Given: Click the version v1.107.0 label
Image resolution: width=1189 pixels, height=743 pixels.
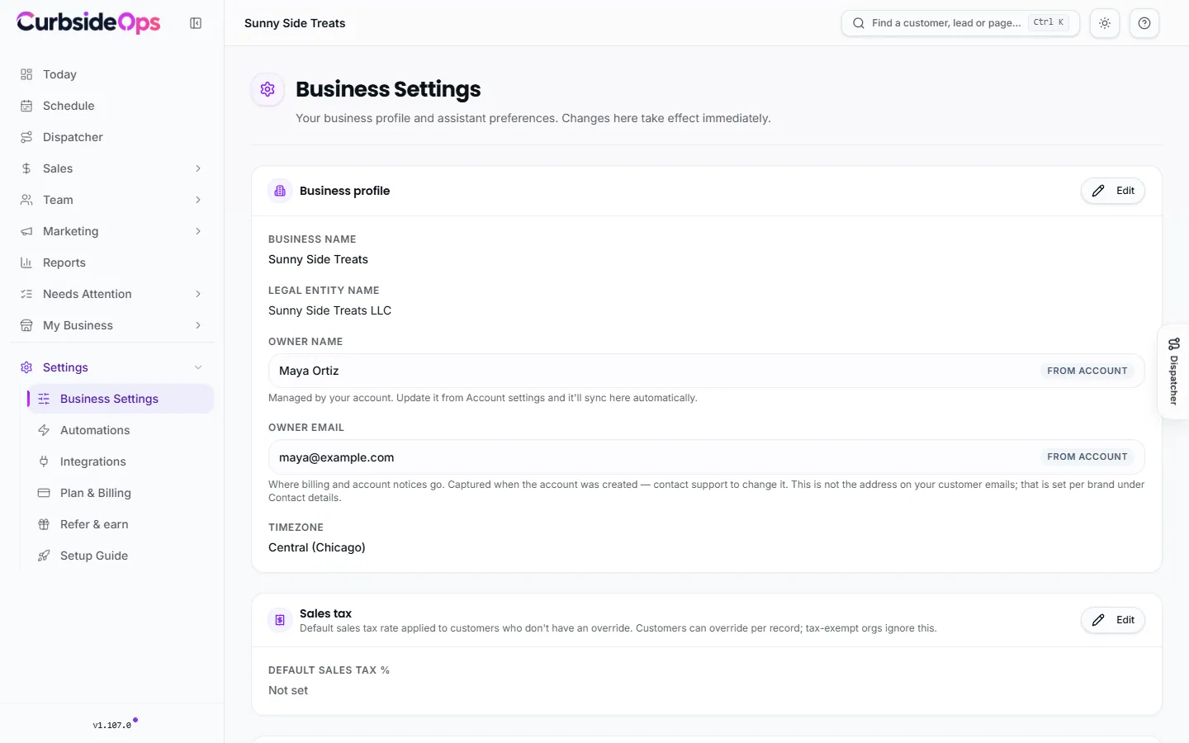Looking at the screenshot, I should (112, 726).
